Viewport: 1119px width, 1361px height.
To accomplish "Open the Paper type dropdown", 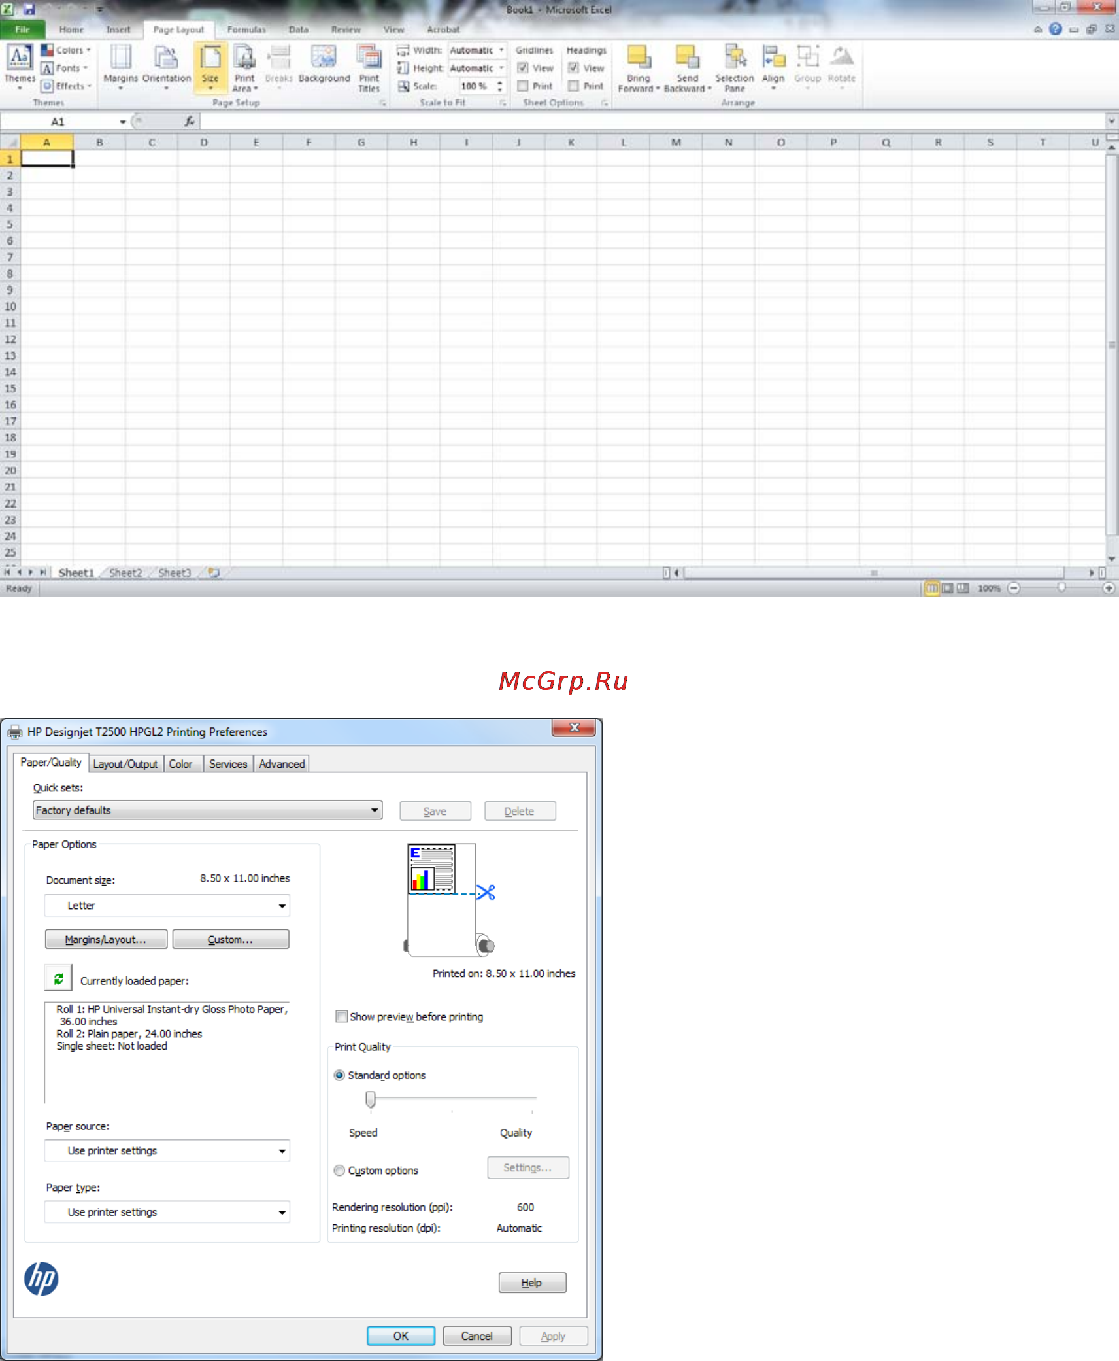I will [x=167, y=1213].
